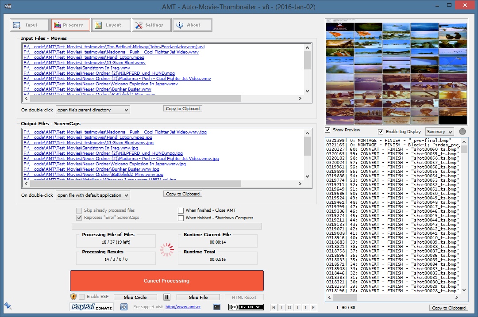Click the PayPal Donate button
This screenshot has height=317, width=478.
(x=91, y=307)
